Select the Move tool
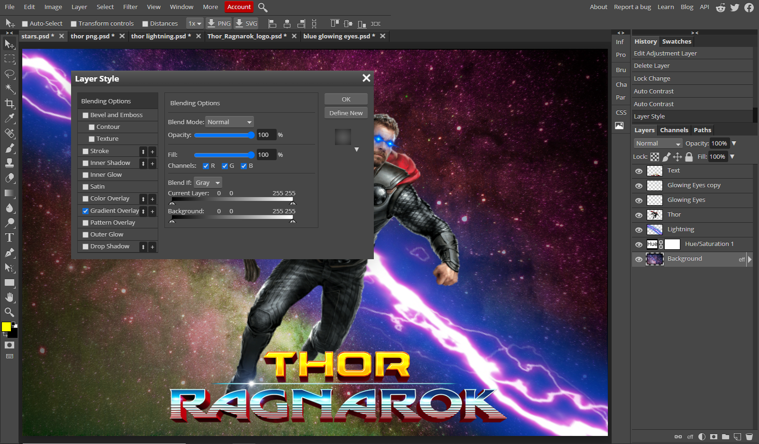 (x=9, y=44)
